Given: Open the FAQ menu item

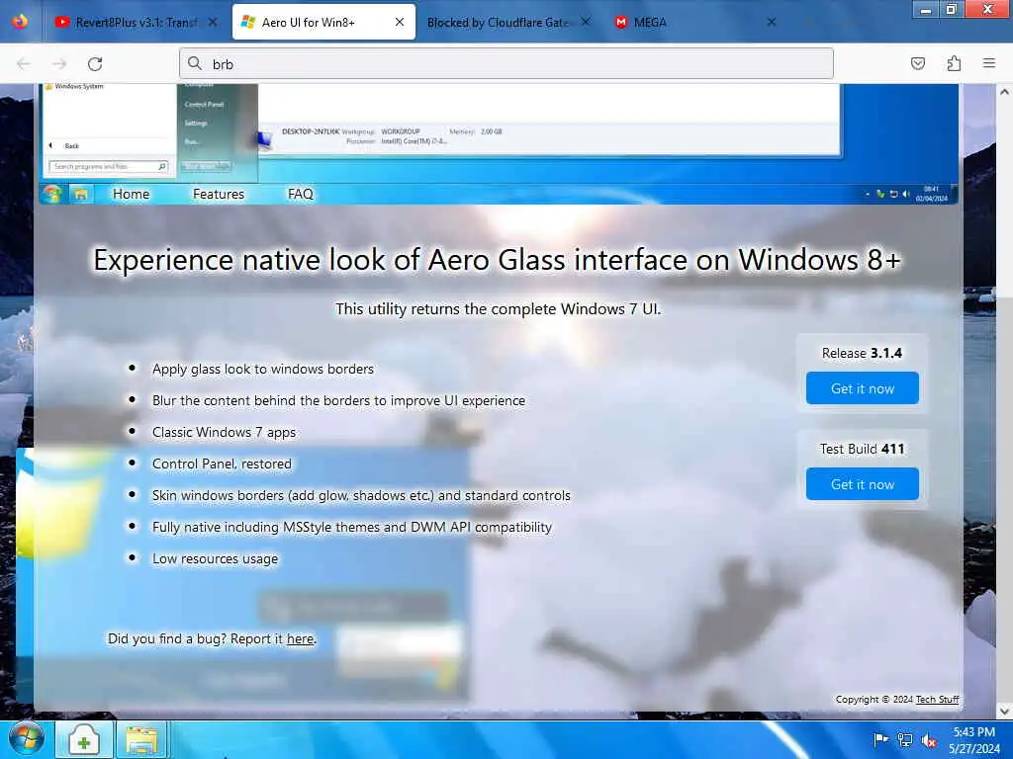Looking at the screenshot, I should [301, 194].
